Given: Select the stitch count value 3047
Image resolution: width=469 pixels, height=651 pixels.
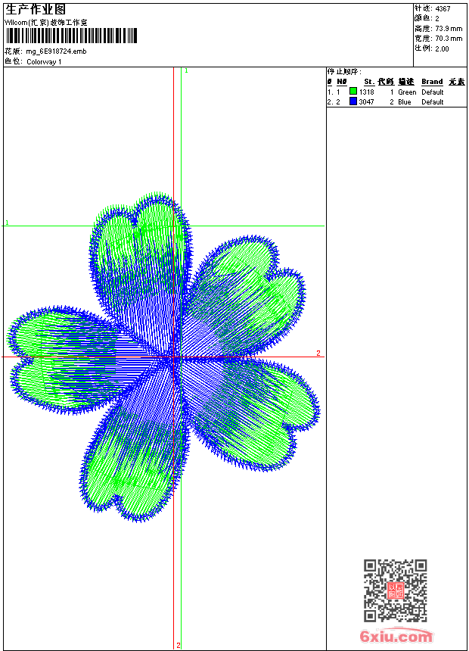Looking at the screenshot, I should [366, 102].
